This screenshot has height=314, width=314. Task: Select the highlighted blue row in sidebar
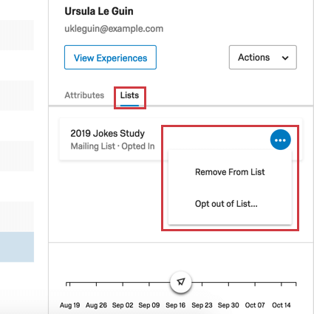(x=17, y=247)
